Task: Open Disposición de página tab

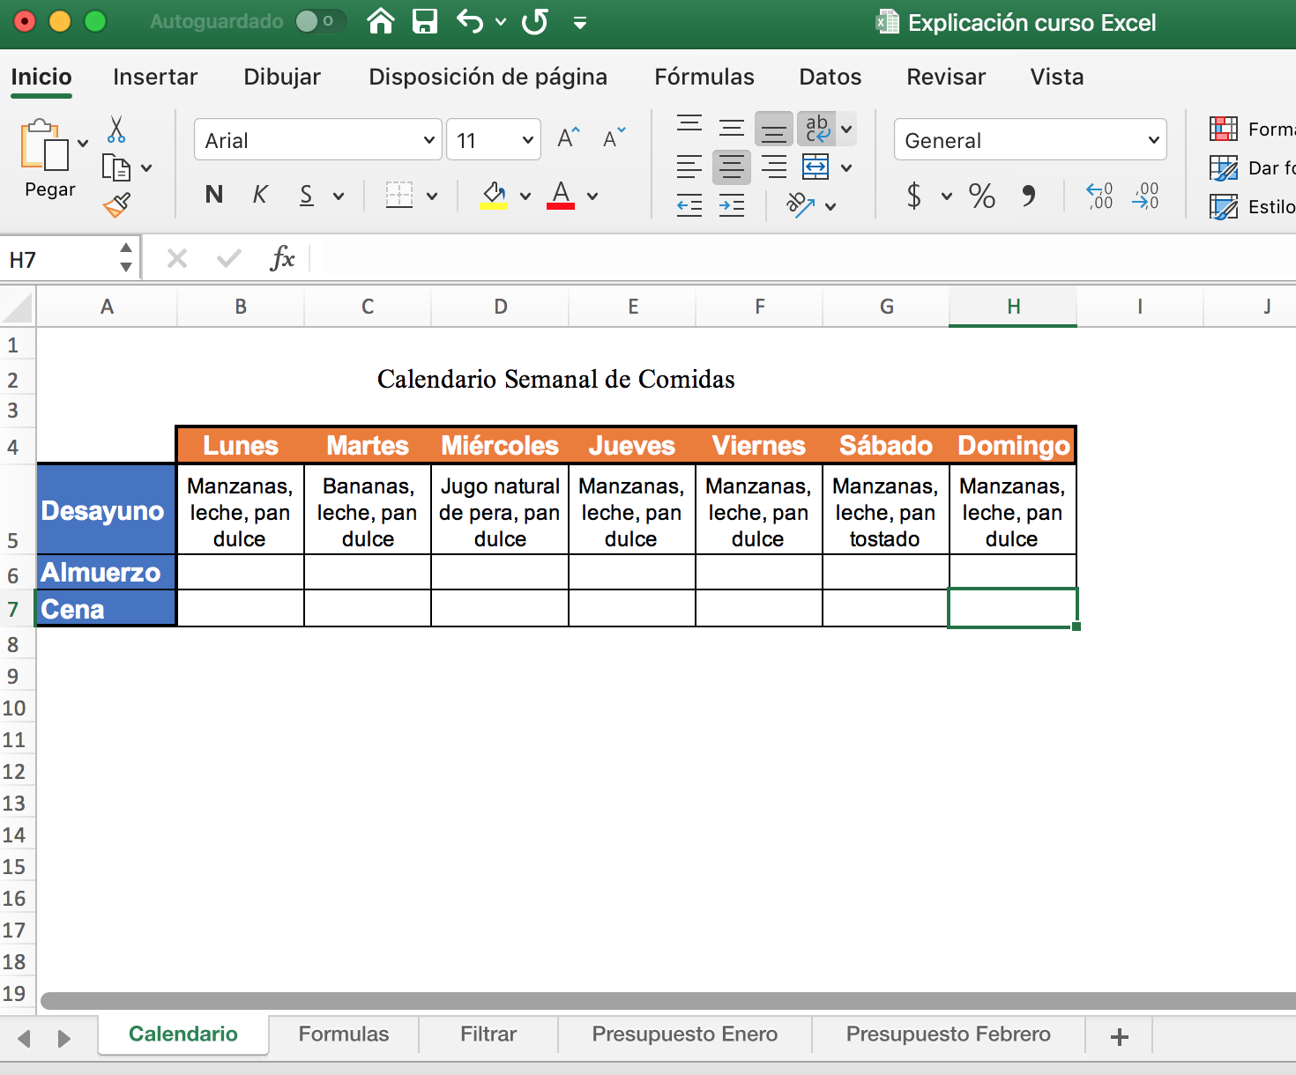Action: pyautogui.click(x=488, y=77)
